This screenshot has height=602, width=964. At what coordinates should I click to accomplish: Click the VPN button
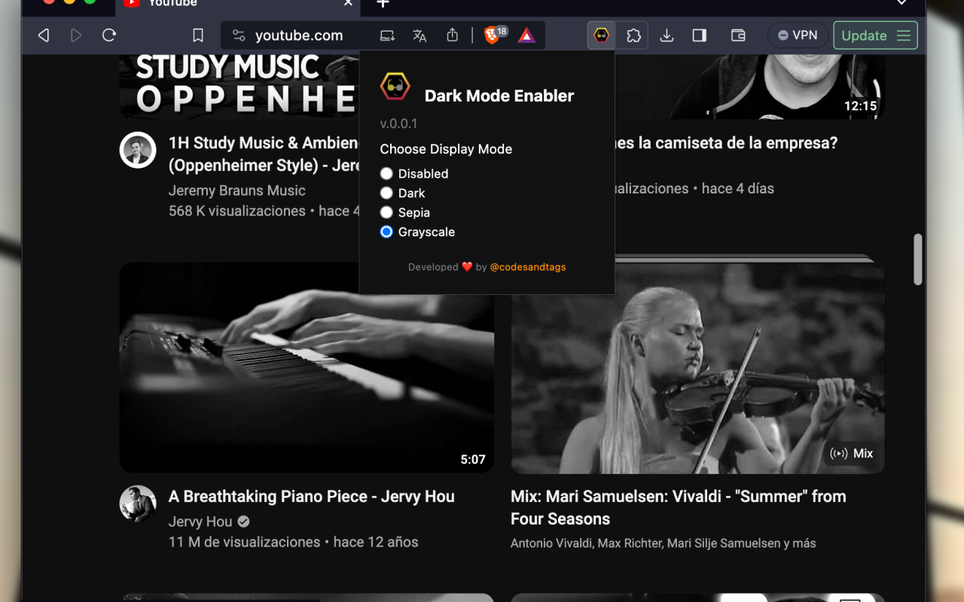click(798, 35)
